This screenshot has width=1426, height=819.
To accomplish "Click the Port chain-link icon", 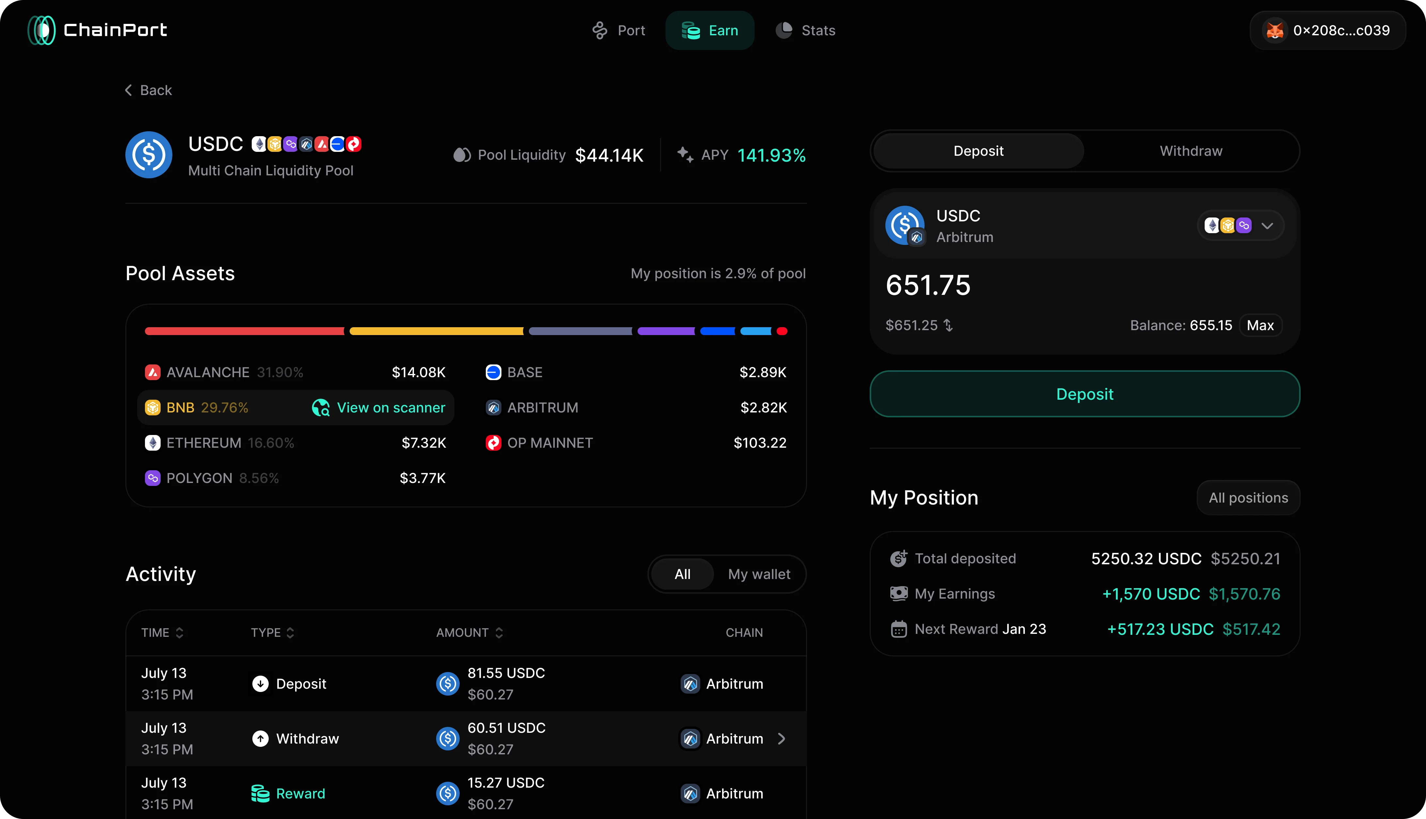I will (x=599, y=30).
